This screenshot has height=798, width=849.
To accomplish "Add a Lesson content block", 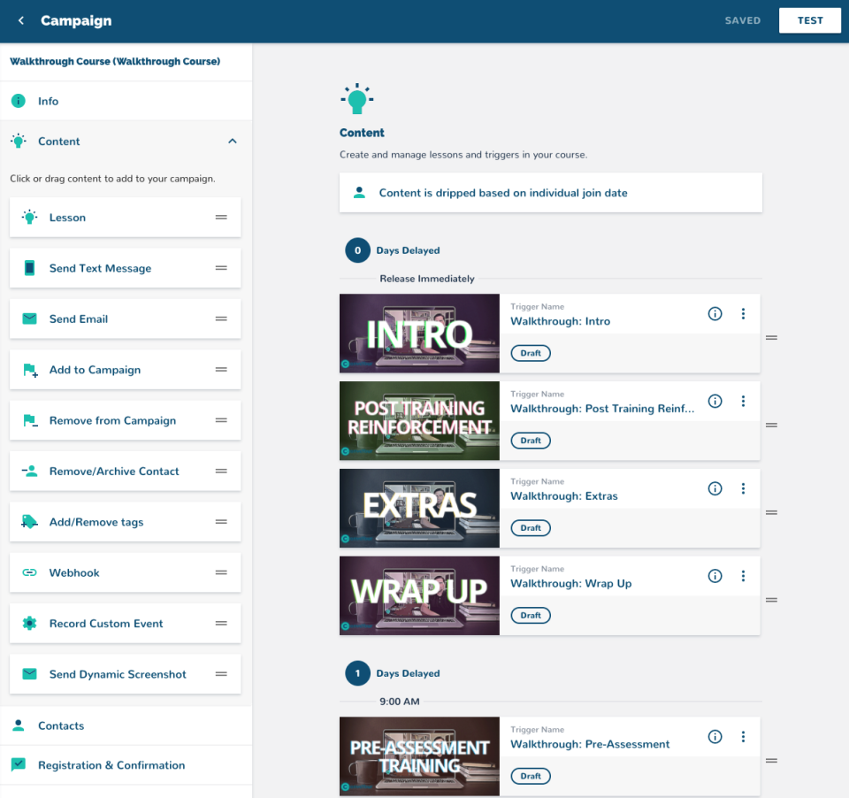I will pos(125,218).
